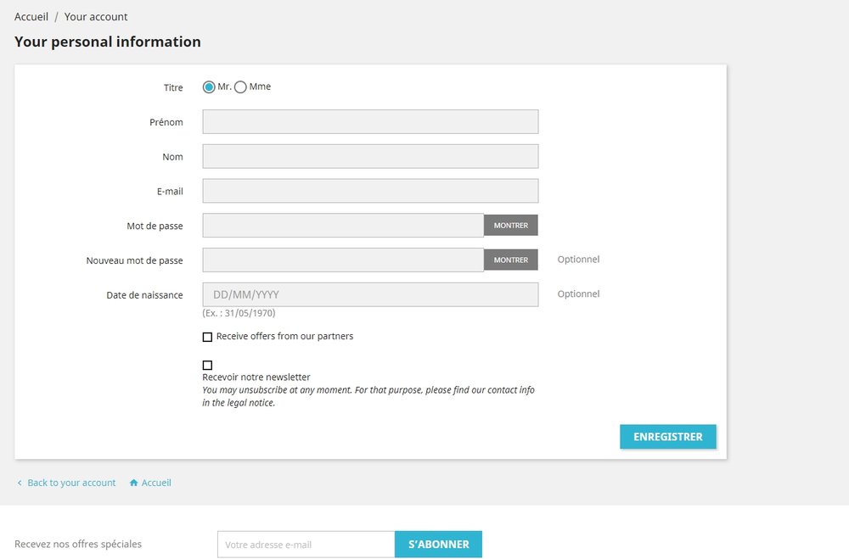Focus the Nom text field
This screenshot has height=559, width=849.
coord(370,157)
